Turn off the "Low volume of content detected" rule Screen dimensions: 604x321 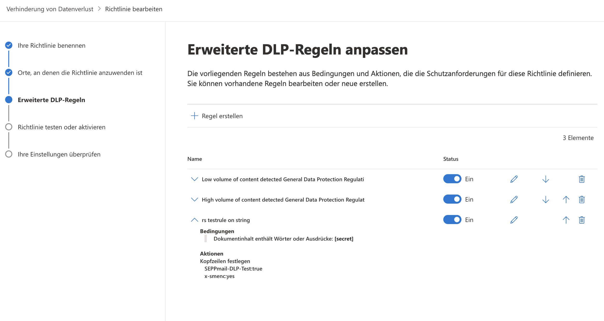(452, 179)
